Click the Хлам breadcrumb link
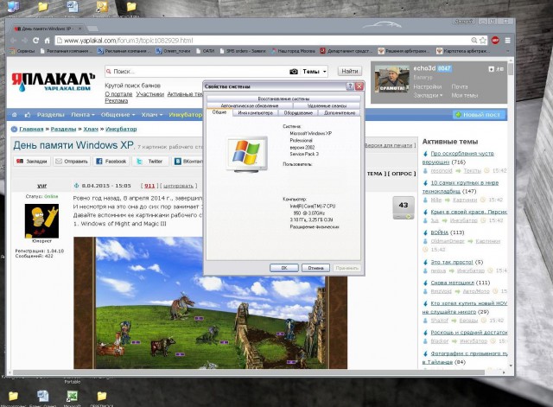 click(x=91, y=129)
